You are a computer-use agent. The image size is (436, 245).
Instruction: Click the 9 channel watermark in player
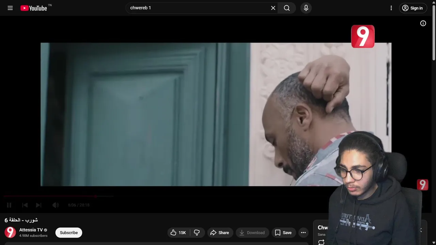(422, 185)
